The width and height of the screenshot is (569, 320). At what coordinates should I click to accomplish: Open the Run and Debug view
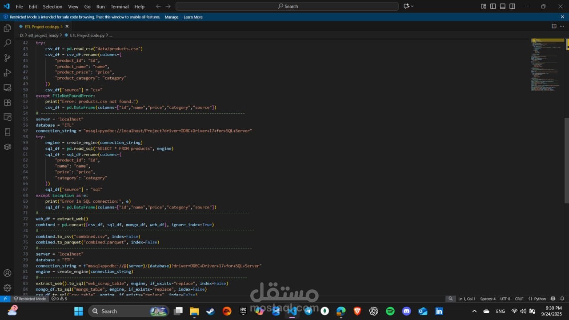pos(7,72)
